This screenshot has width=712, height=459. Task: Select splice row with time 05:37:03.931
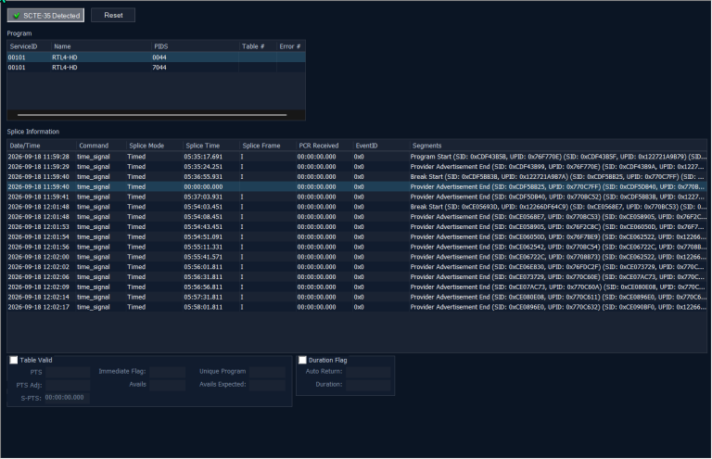(x=357, y=197)
